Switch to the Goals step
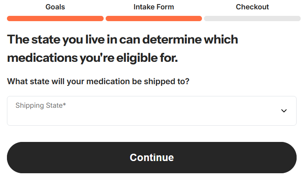Screen dimensions: 306x183 coord(55,7)
